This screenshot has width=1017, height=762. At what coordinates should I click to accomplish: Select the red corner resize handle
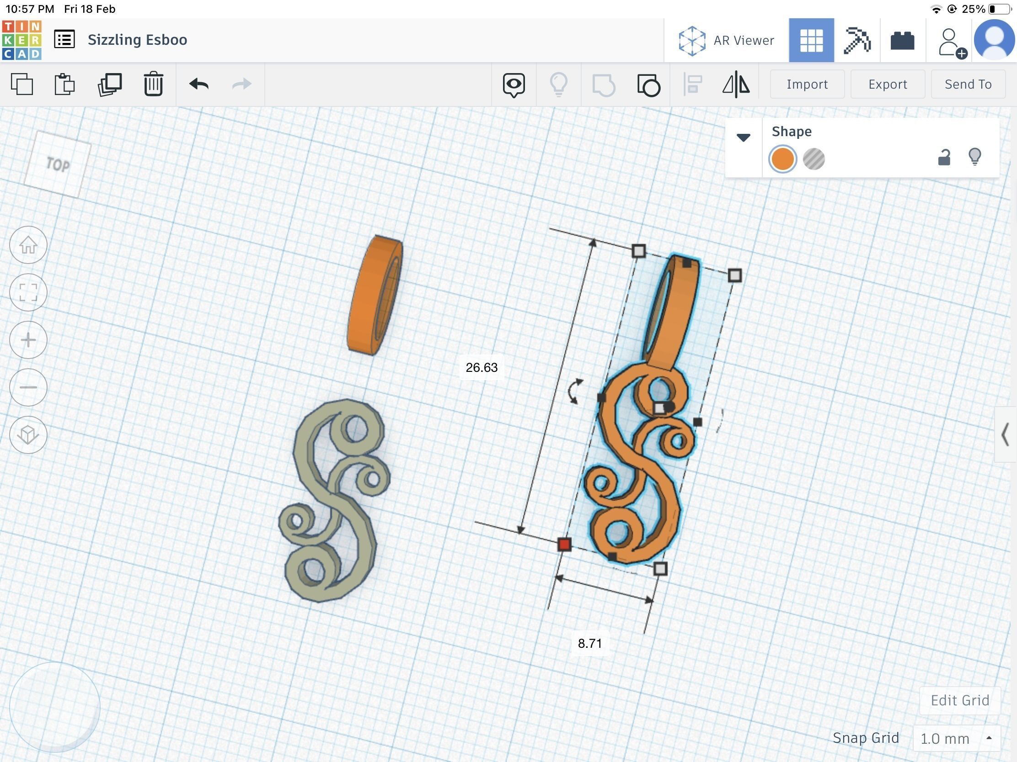coord(564,545)
